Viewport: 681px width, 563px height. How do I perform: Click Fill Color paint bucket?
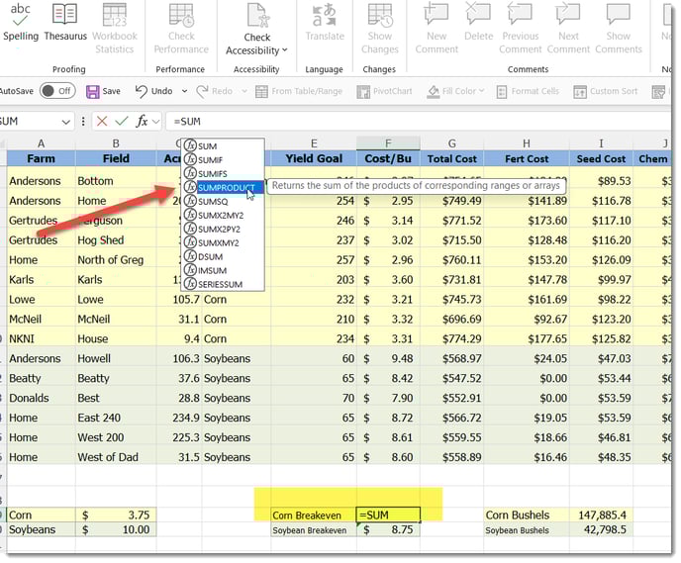433,91
